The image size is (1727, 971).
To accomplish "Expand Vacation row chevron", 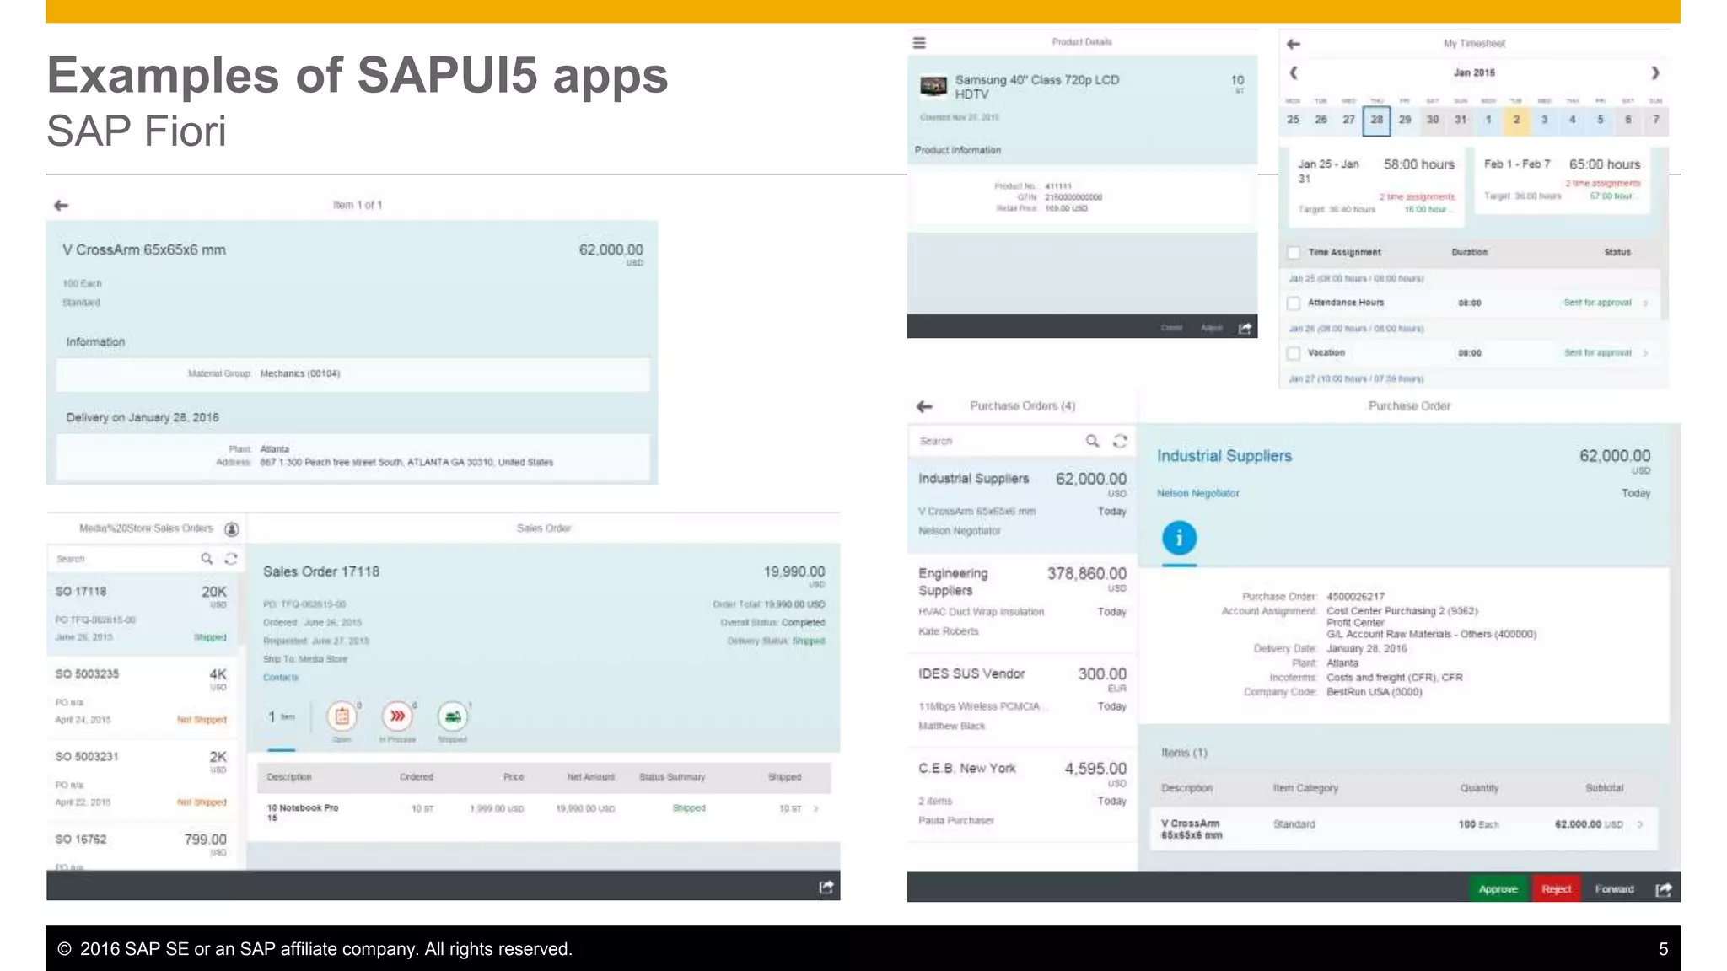I will click(x=1645, y=353).
